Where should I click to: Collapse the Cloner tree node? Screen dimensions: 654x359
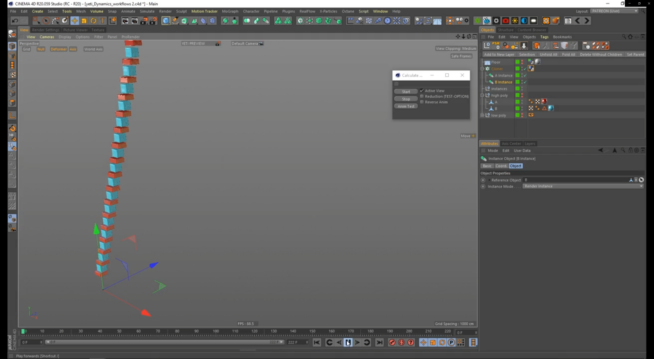482,69
